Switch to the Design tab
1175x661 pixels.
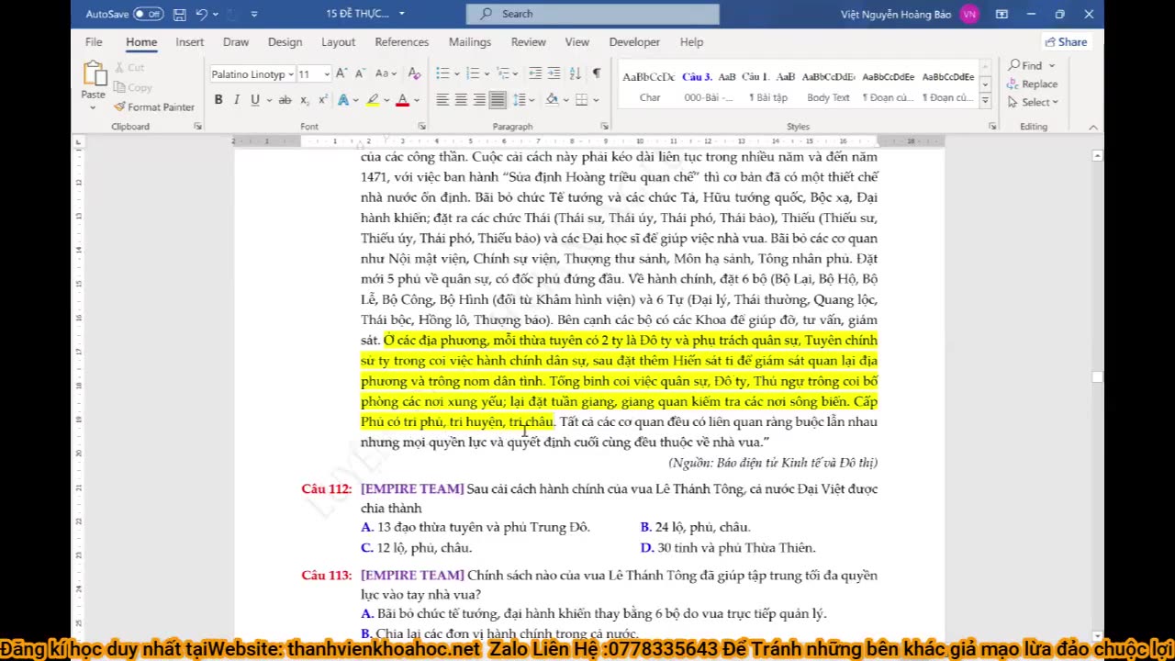point(285,42)
